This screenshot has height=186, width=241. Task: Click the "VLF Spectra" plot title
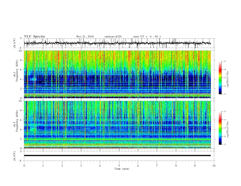pos(34,36)
